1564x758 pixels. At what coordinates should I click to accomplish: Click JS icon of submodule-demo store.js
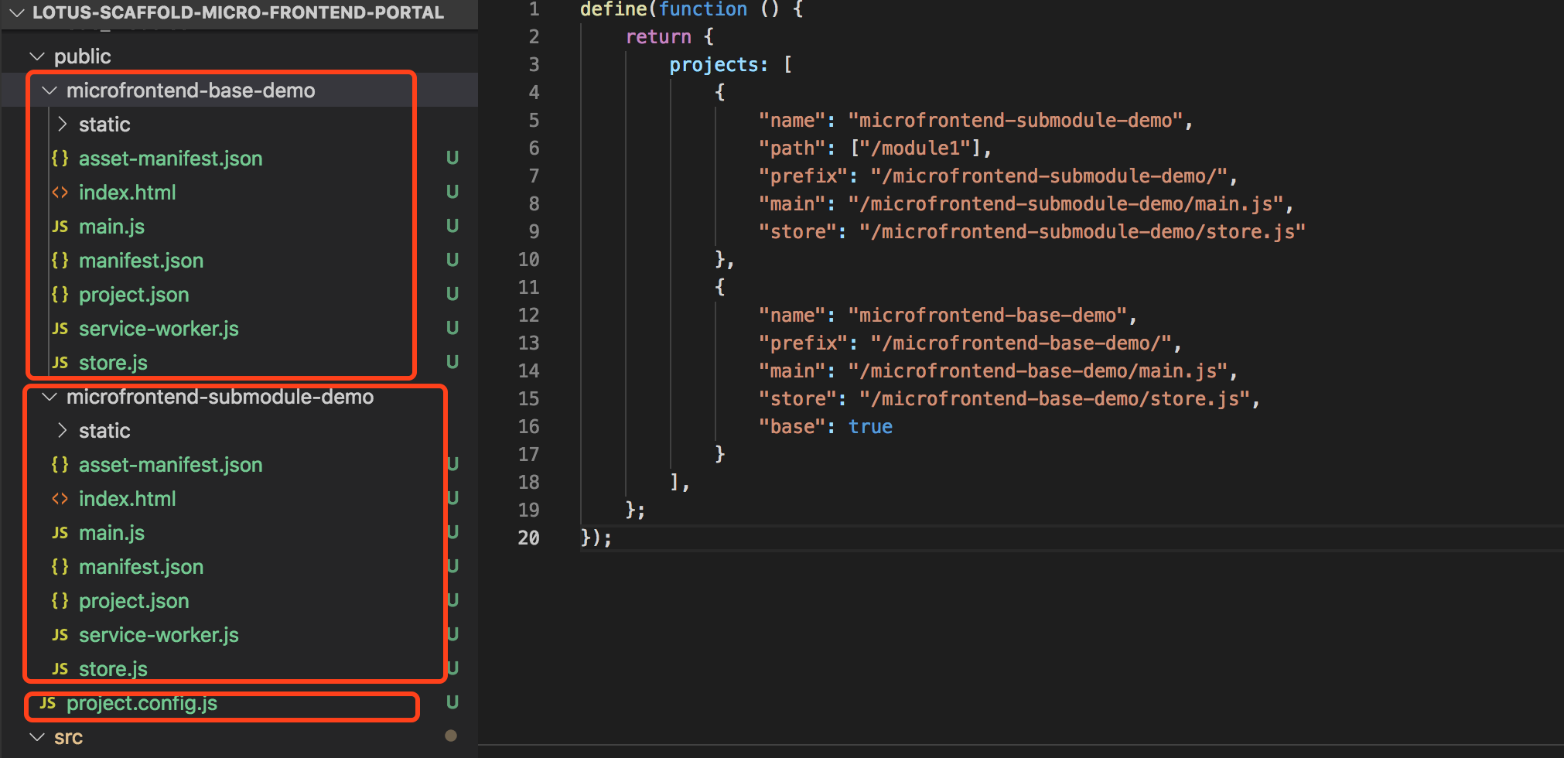(x=60, y=669)
